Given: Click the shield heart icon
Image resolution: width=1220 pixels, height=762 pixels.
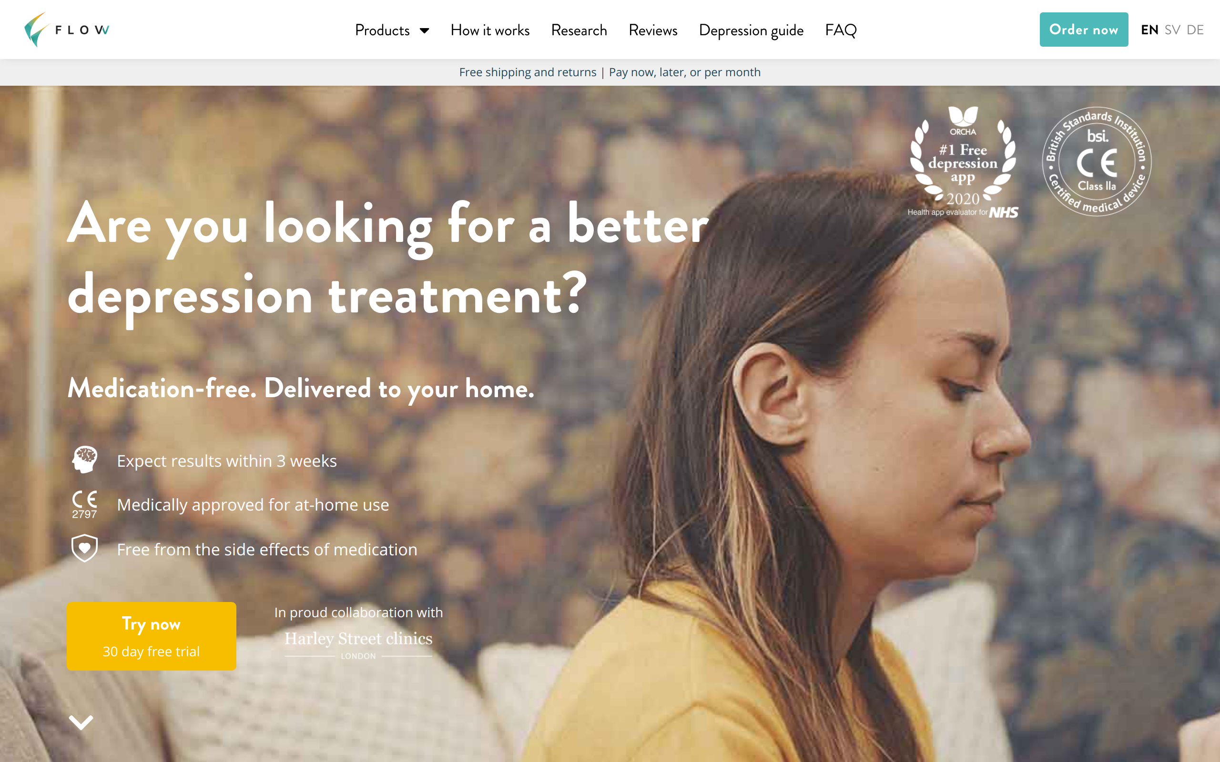Looking at the screenshot, I should [85, 548].
